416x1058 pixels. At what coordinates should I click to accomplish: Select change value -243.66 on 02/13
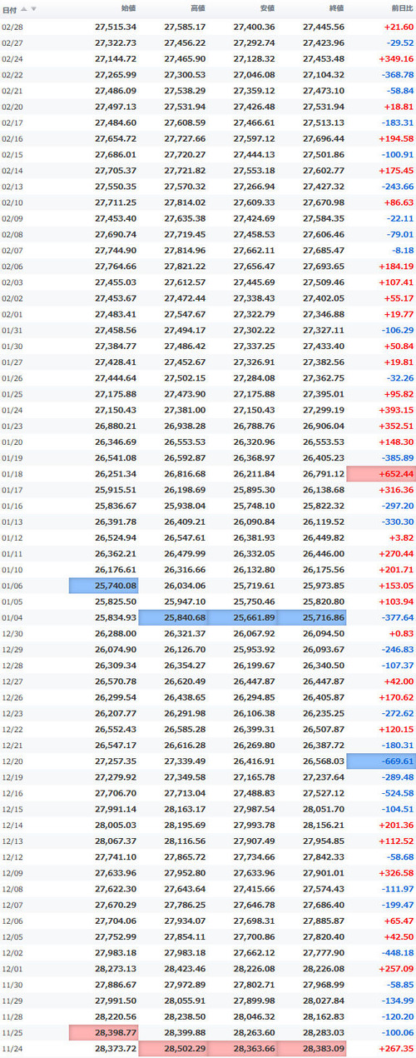(x=397, y=185)
